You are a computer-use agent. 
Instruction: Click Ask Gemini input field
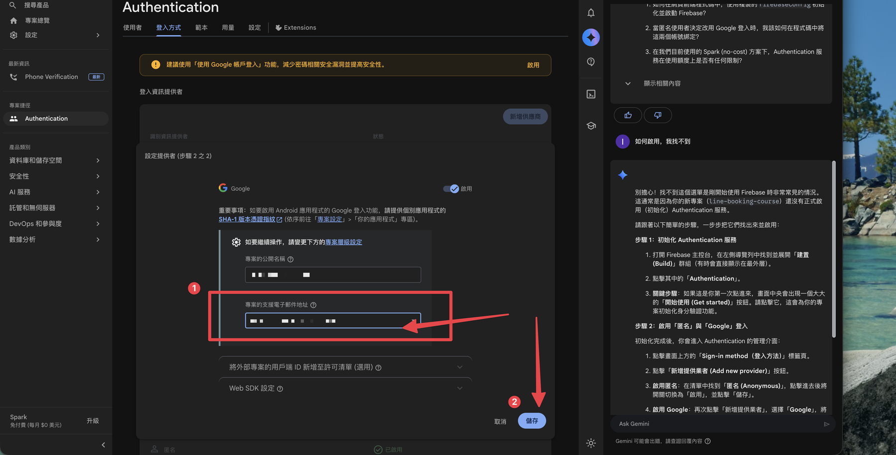pos(717,424)
